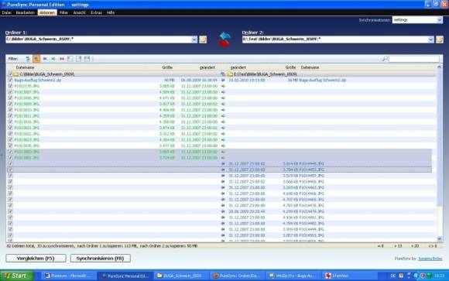Click the Vergleichen (F5) button
This screenshot has width=449, height=281.
[x=36, y=258]
